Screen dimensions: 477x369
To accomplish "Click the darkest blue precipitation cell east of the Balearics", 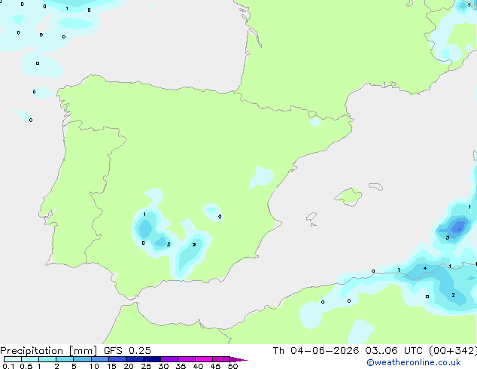I will (x=457, y=227).
